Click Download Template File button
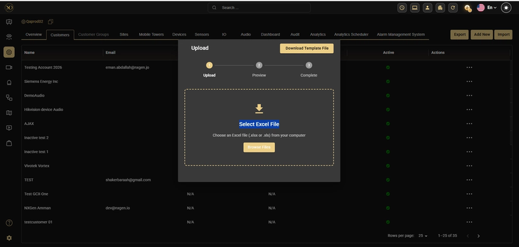 (306, 48)
